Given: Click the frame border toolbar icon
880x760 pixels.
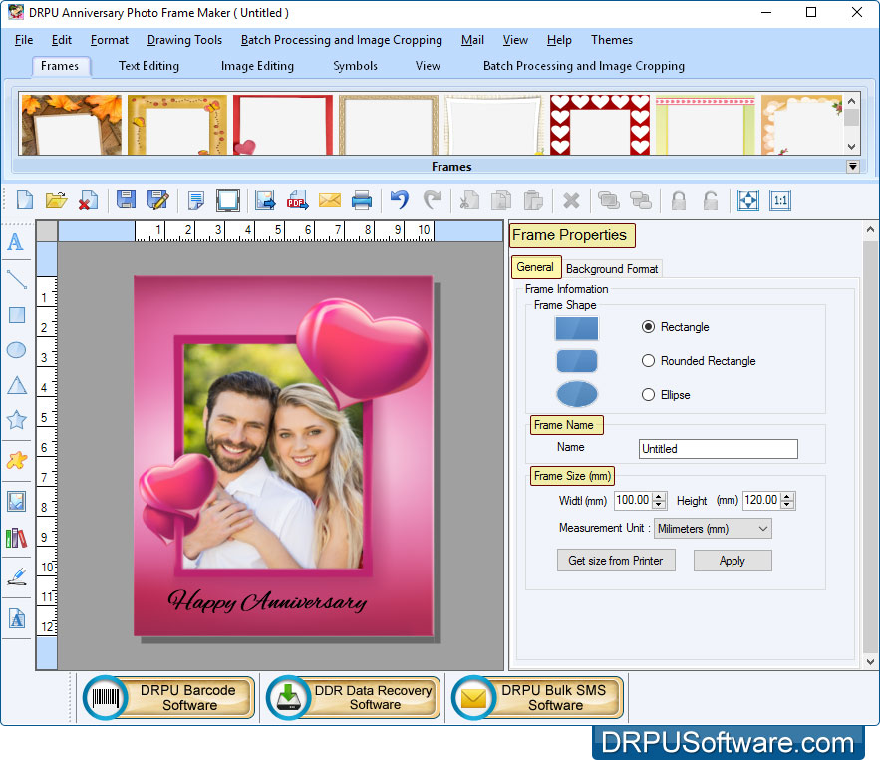Looking at the screenshot, I should (x=228, y=200).
